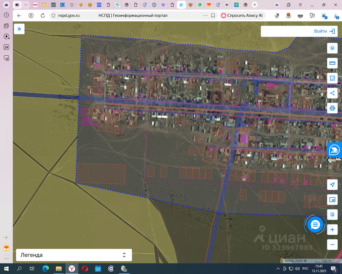Screen dimensions: 342x274
Task: Show the overview mini-map
Action: pyautogui.click(x=332, y=200)
